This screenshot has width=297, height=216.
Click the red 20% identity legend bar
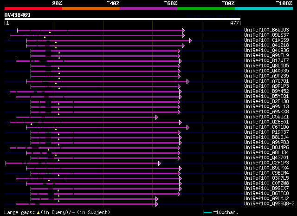pyautogui.click(x=33, y=8)
